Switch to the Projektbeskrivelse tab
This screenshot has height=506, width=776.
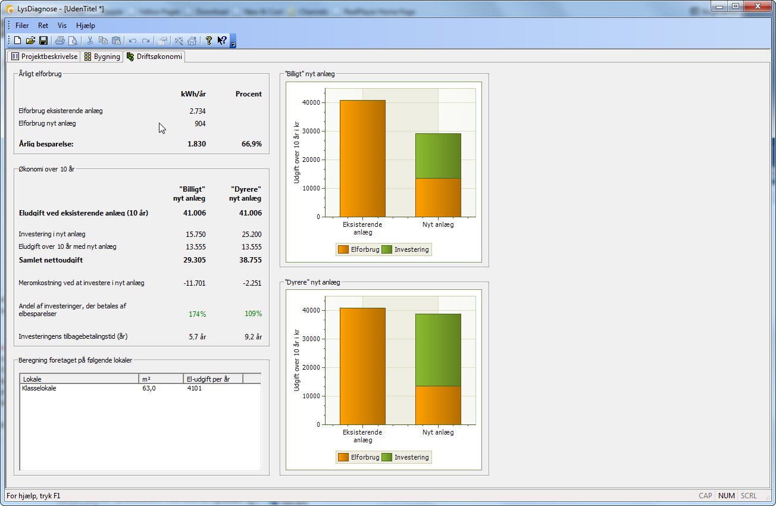point(45,57)
